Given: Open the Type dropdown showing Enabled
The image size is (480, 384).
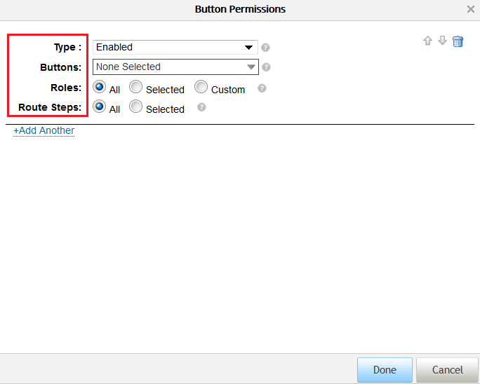Looking at the screenshot, I should [175, 47].
